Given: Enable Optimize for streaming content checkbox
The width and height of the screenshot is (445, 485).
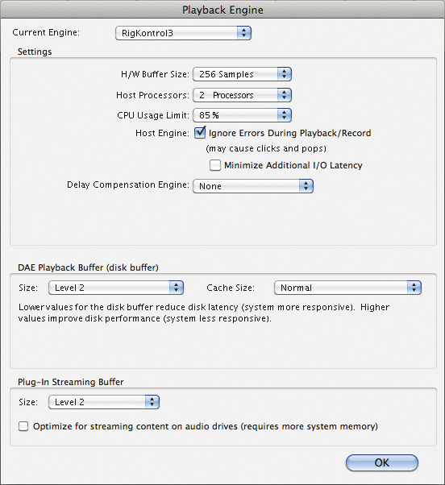Looking at the screenshot, I should [x=23, y=426].
